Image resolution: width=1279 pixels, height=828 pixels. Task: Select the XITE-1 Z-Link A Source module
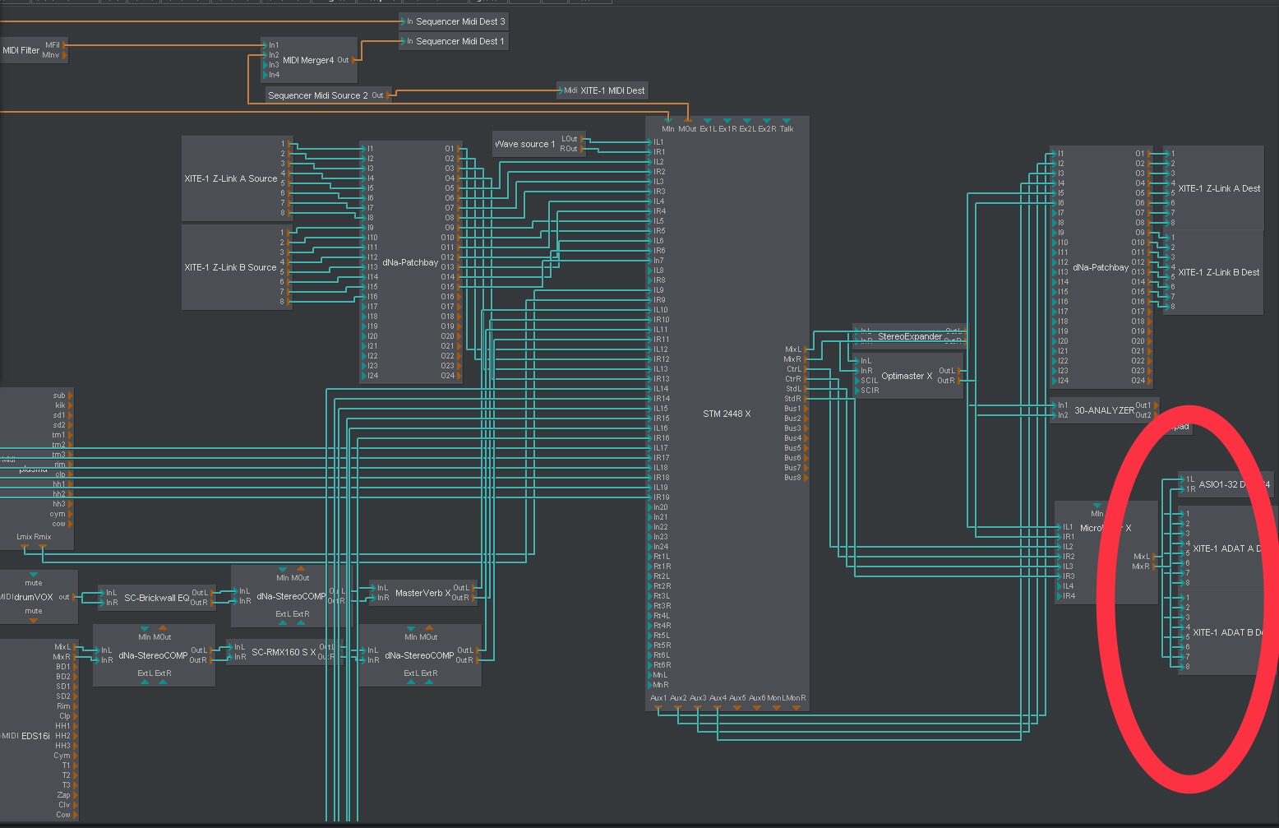[230, 178]
